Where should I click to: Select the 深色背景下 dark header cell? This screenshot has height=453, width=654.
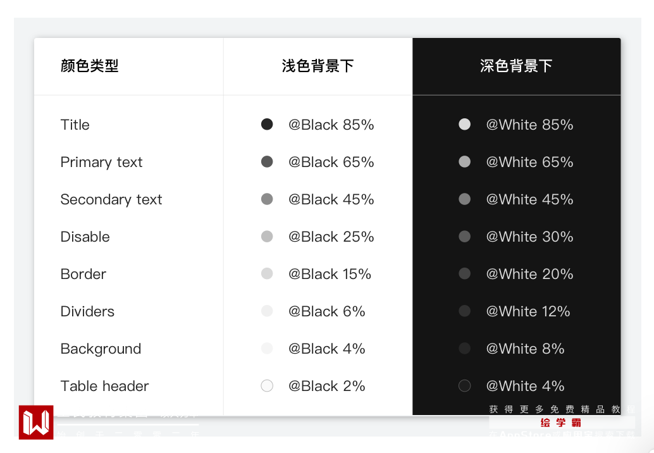(x=516, y=66)
